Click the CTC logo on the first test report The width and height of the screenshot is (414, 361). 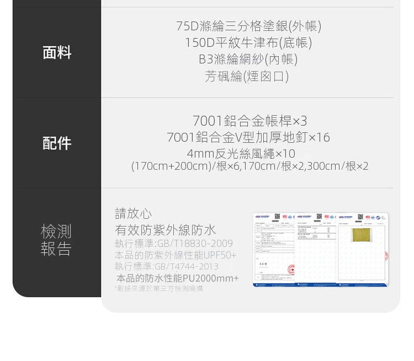261,217
